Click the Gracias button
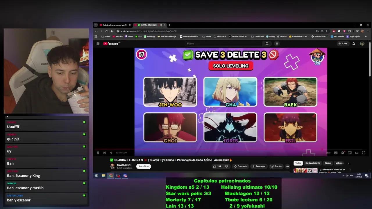The width and height of the screenshot is (372, 209). click(x=276, y=166)
